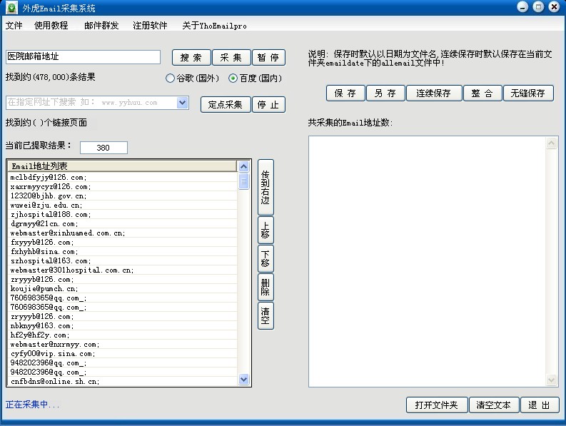Open the 注册软件 menu
The width and height of the screenshot is (566, 426).
[150, 26]
